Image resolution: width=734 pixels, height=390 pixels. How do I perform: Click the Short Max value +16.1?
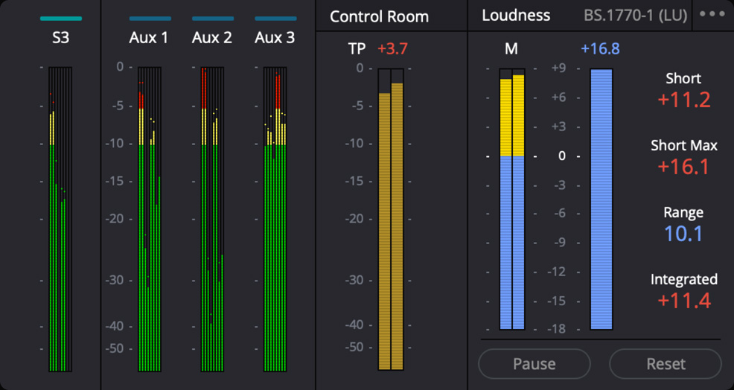coord(683,167)
